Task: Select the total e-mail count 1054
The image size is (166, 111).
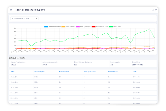Action: point(45,65)
